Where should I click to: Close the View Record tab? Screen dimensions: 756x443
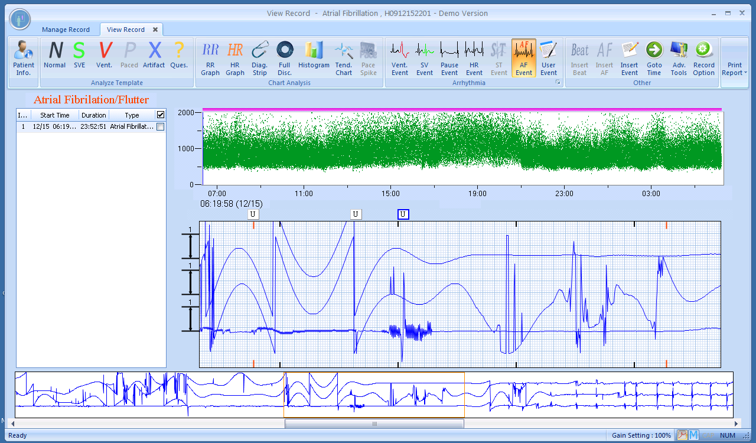click(x=155, y=30)
